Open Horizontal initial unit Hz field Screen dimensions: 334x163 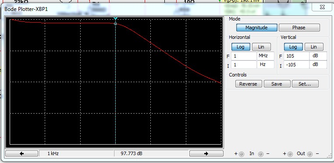tap(266, 65)
